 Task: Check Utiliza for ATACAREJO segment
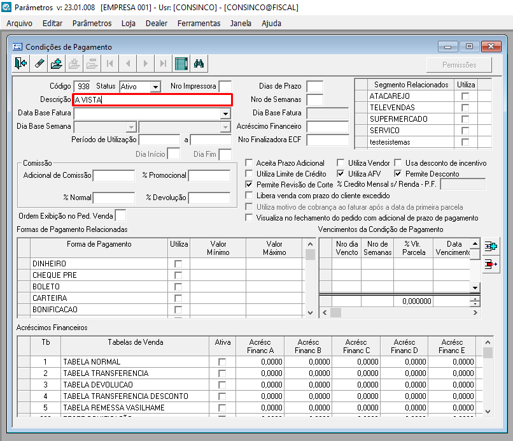pyautogui.click(x=465, y=96)
